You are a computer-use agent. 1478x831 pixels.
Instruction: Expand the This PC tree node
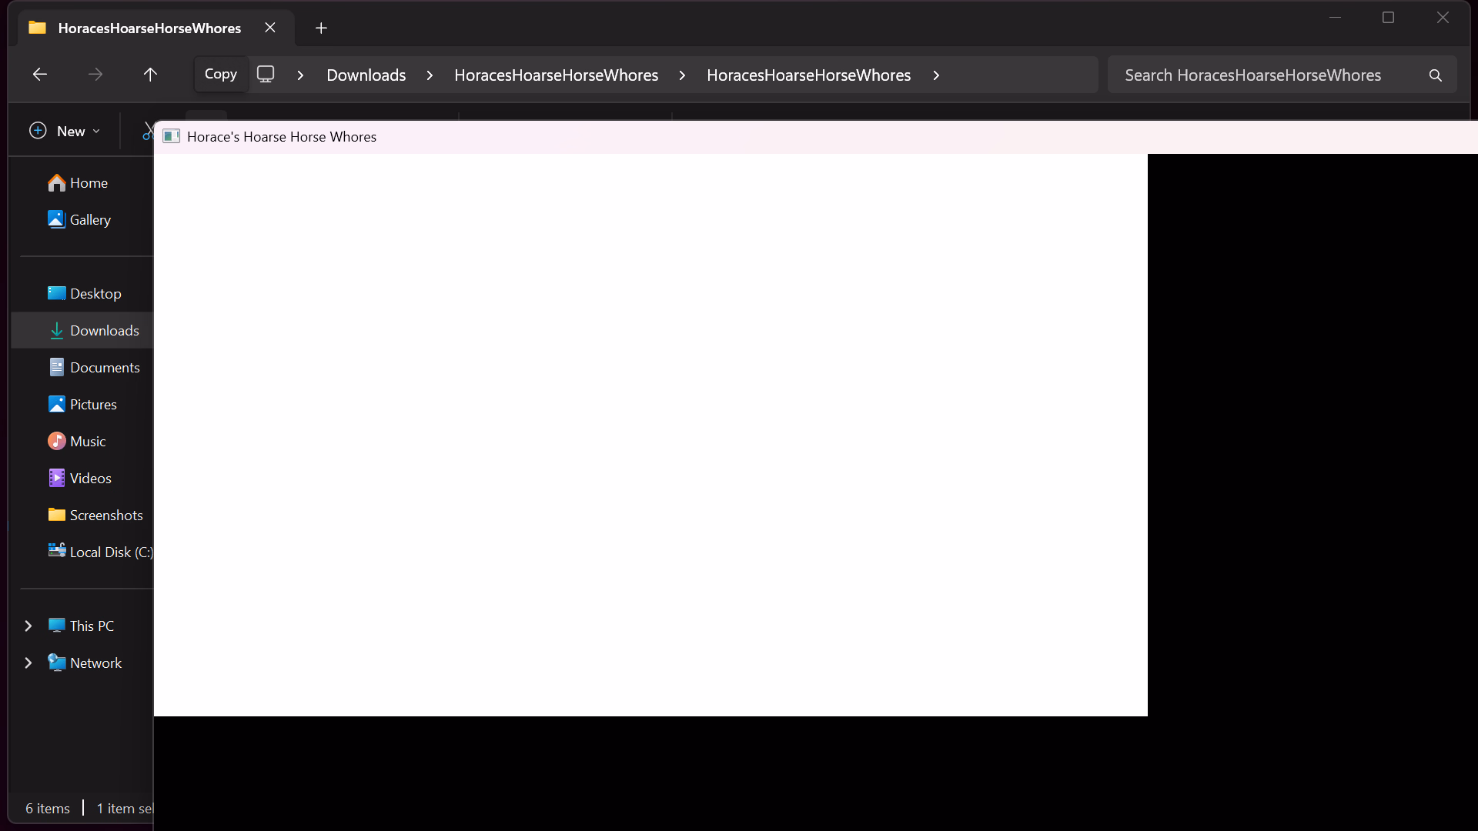pos(28,626)
